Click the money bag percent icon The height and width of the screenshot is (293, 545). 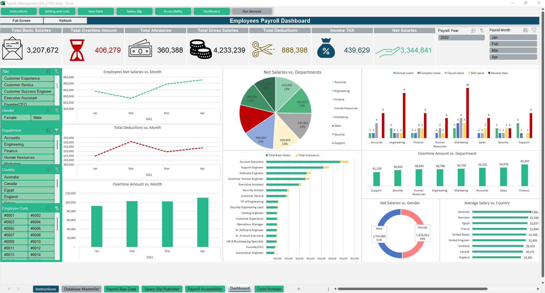(x=326, y=48)
